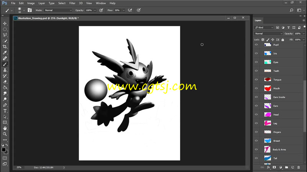Select the Crop tool

[x=5, y=47]
